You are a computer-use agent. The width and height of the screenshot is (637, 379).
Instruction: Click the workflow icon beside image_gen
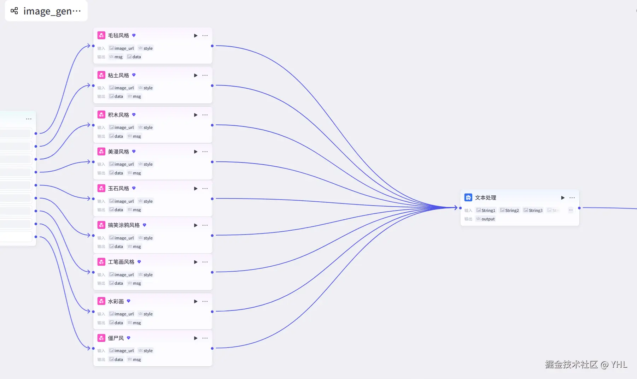14,11
